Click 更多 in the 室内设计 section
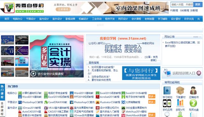Screen dimensions: 204x117 pyautogui.click(x=152, y=115)
